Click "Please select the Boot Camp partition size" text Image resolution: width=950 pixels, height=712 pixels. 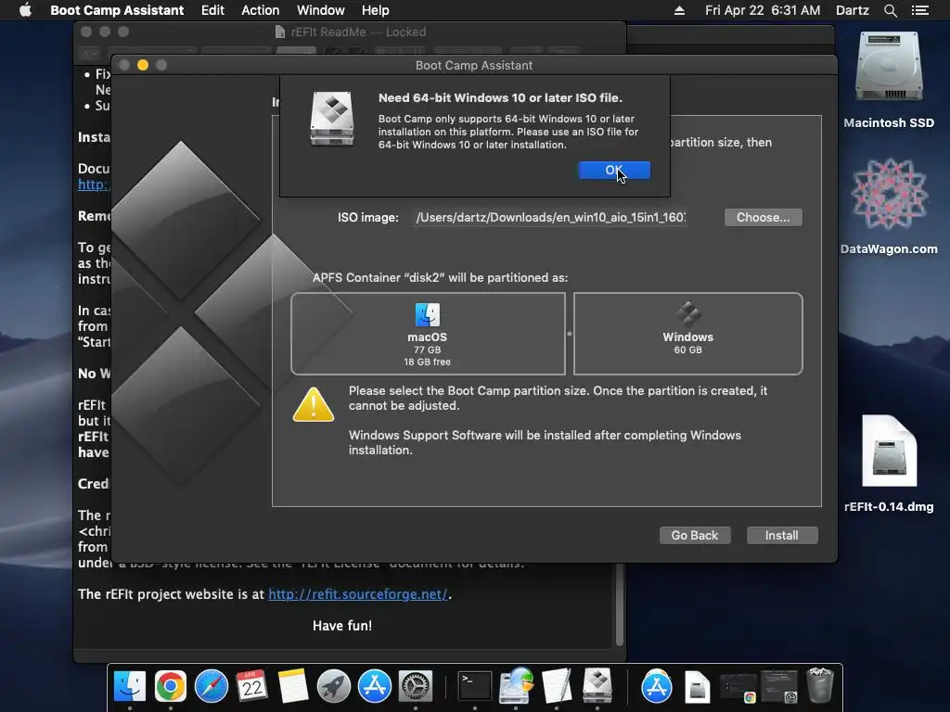[558, 398]
